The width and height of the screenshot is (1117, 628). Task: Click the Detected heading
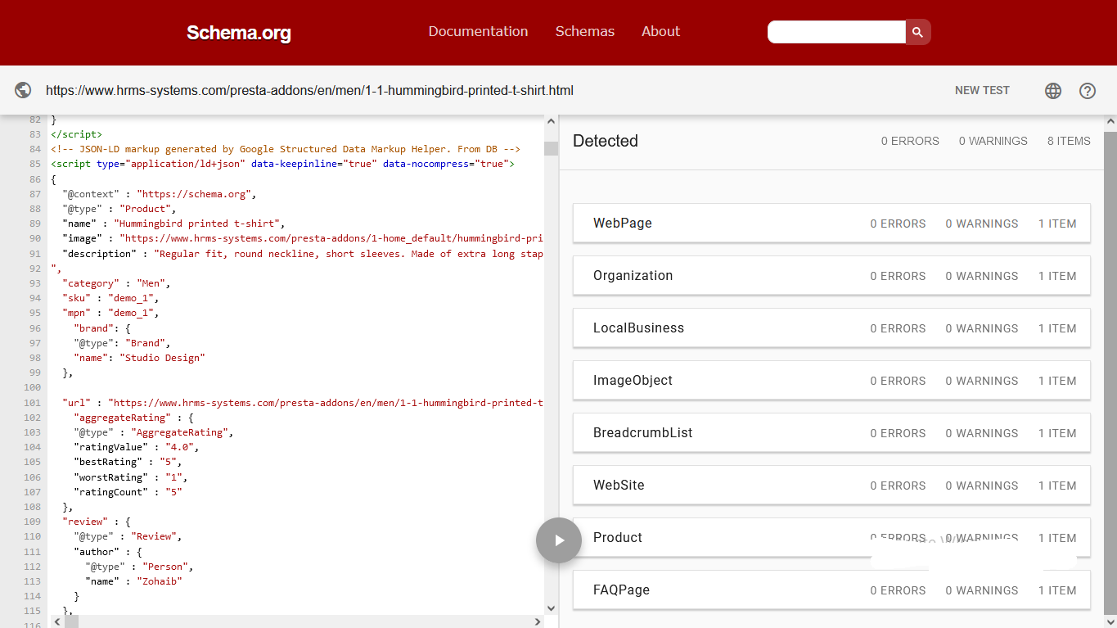606,141
